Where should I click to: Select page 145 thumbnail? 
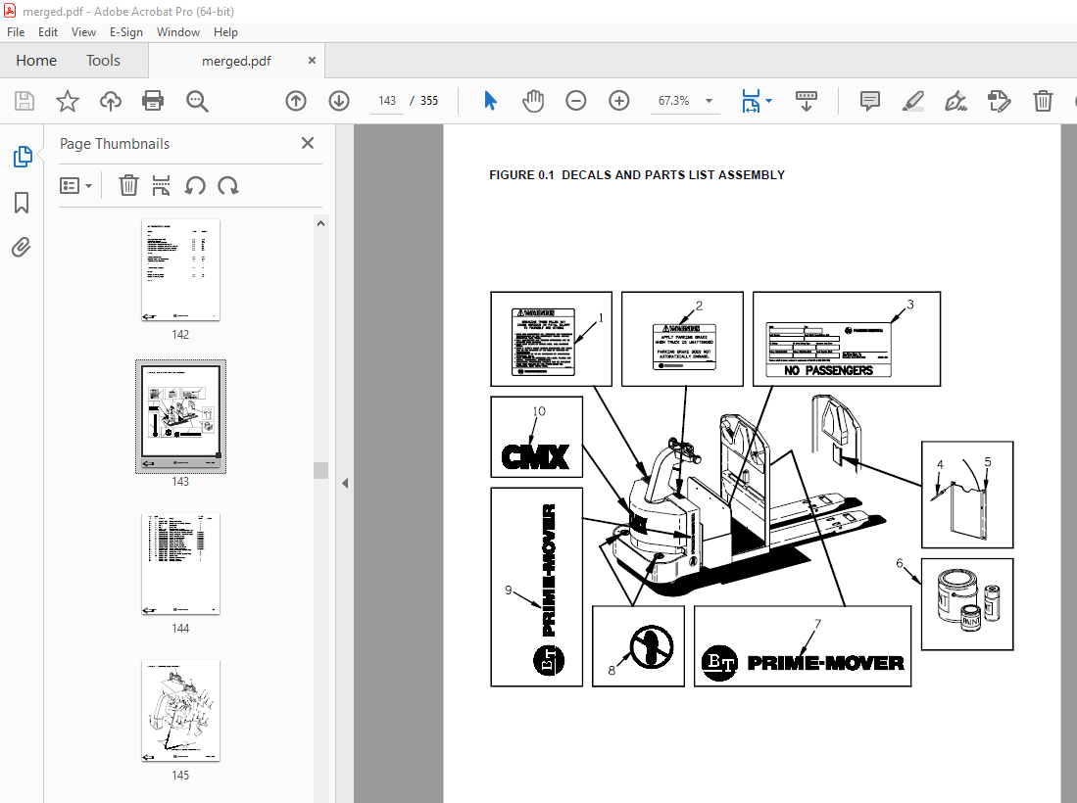pyautogui.click(x=180, y=710)
